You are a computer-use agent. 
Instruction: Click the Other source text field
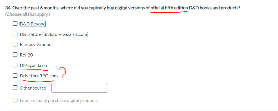point(79,88)
